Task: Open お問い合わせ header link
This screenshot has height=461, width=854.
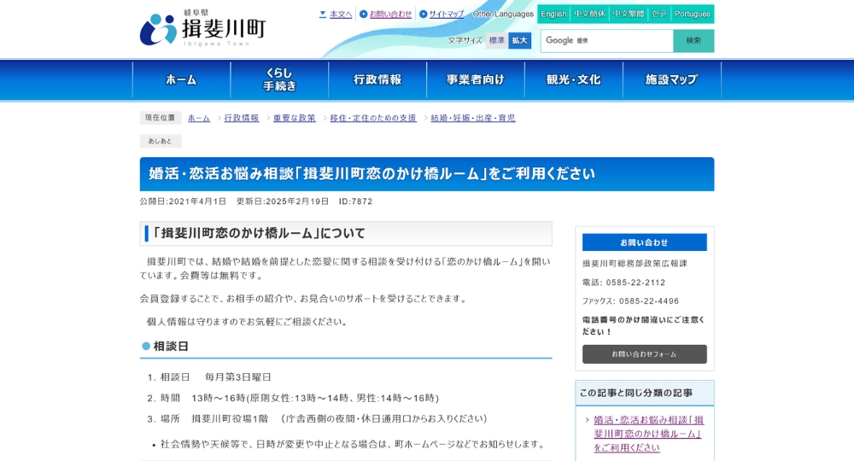Action: point(390,15)
